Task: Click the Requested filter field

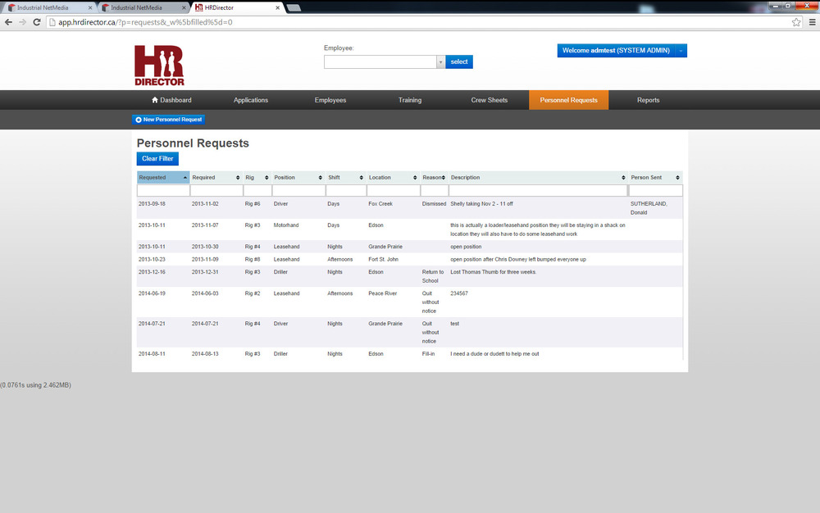Action: pyautogui.click(x=163, y=191)
